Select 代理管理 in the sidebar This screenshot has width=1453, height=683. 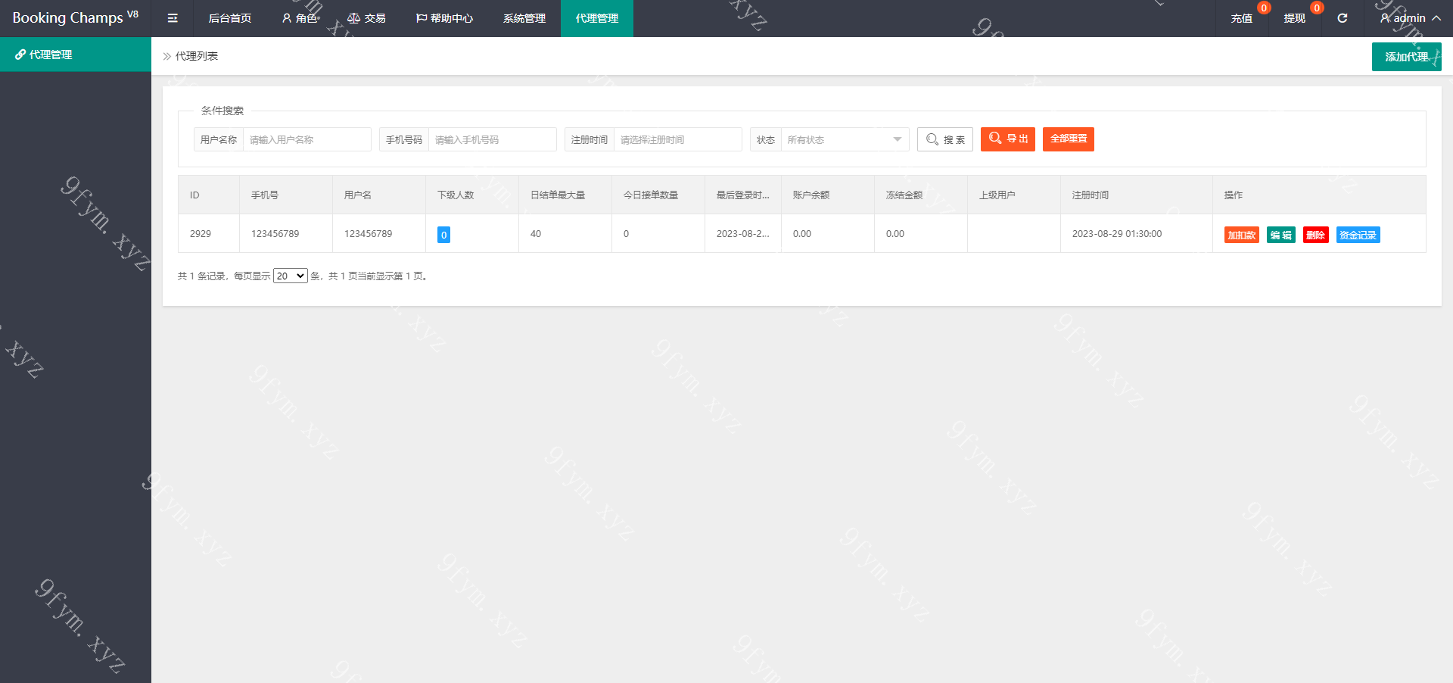click(x=76, y=55)
